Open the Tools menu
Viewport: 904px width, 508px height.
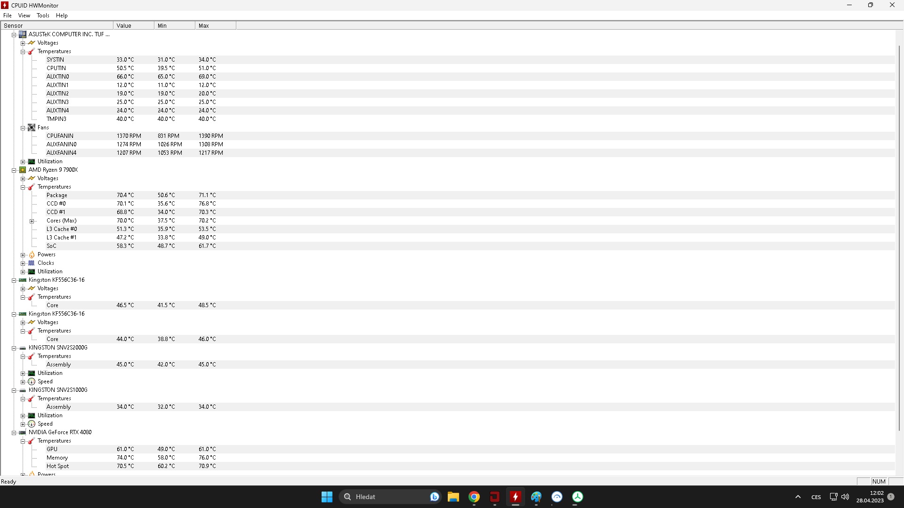point(43,16)
